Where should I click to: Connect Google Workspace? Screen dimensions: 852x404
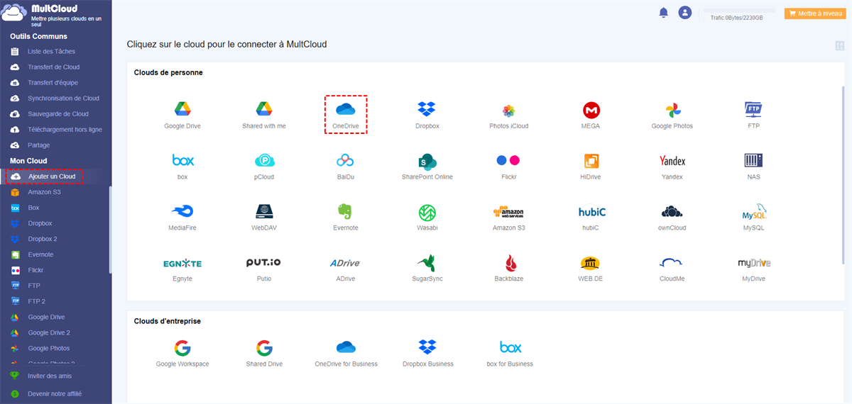tap(182, 354)
